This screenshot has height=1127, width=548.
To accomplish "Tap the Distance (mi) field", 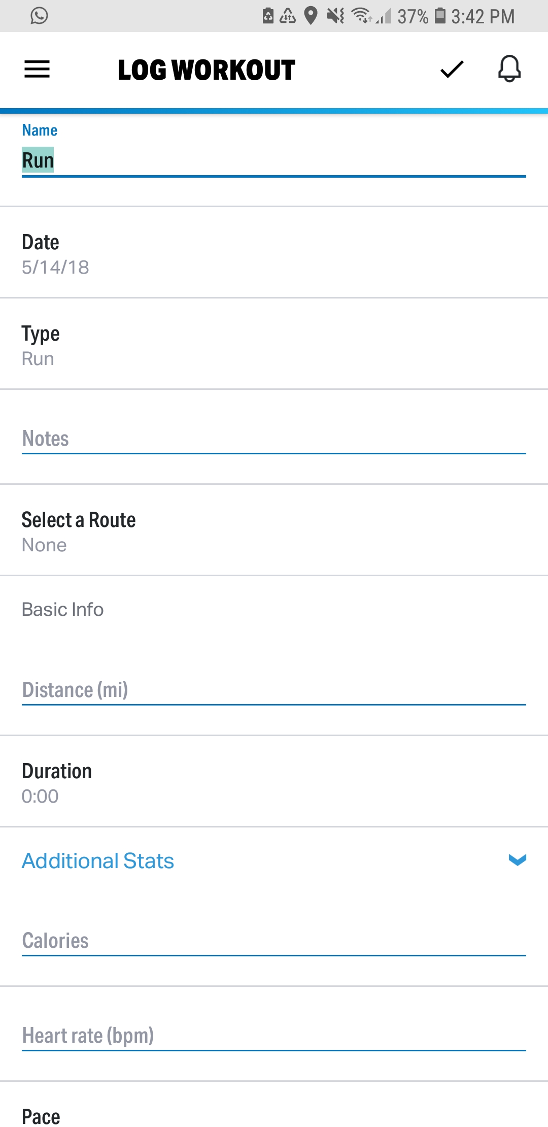I will [274, 690].
